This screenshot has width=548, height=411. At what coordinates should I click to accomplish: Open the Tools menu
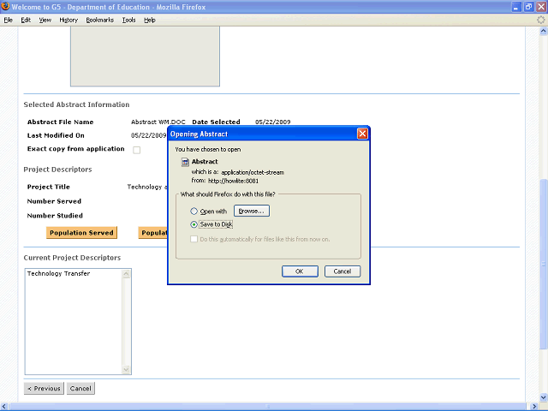(129, 20)
